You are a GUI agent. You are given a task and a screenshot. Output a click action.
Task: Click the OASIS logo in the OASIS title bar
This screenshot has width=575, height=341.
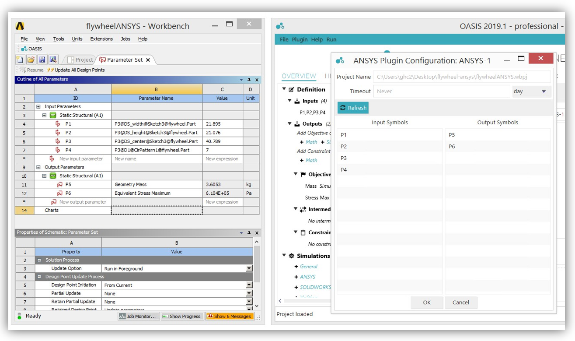click(280, 26)
